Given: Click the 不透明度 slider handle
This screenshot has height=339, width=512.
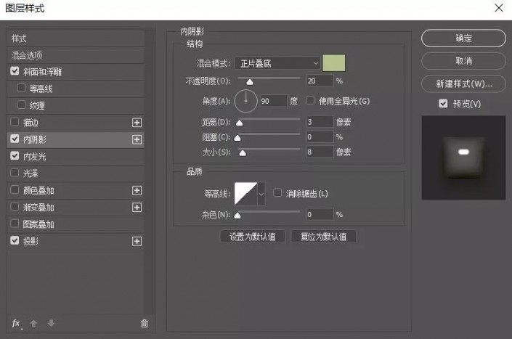Looking at the screenshot, I should click(x=250, y=81).
